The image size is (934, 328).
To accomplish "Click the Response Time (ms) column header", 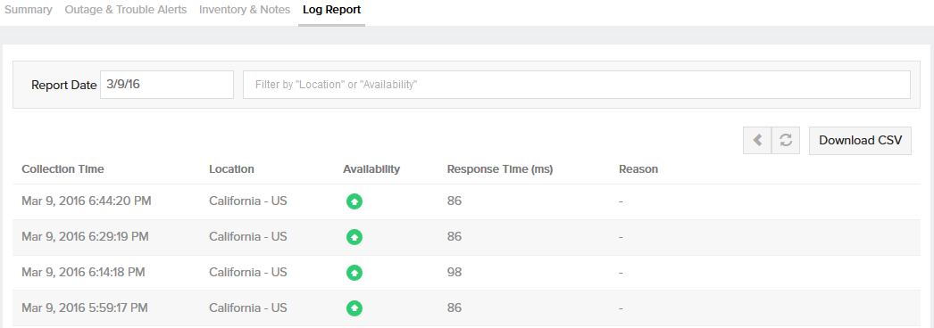I will [500, 168].
